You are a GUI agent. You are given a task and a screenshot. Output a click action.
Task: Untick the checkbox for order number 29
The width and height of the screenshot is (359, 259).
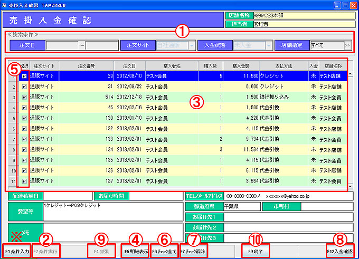coord(25,76)
